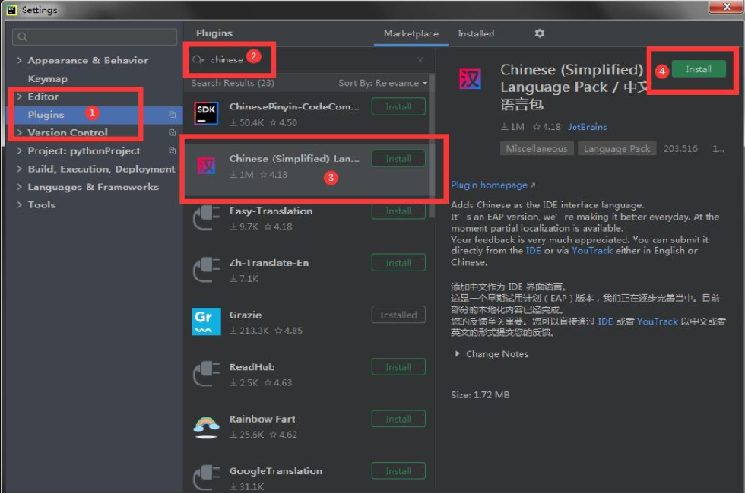This screenshot has width=745, height=494.
Task: Click the ChinesePinyin-CodeCompletion SDK plugin icon
Action: pos(206,114)
